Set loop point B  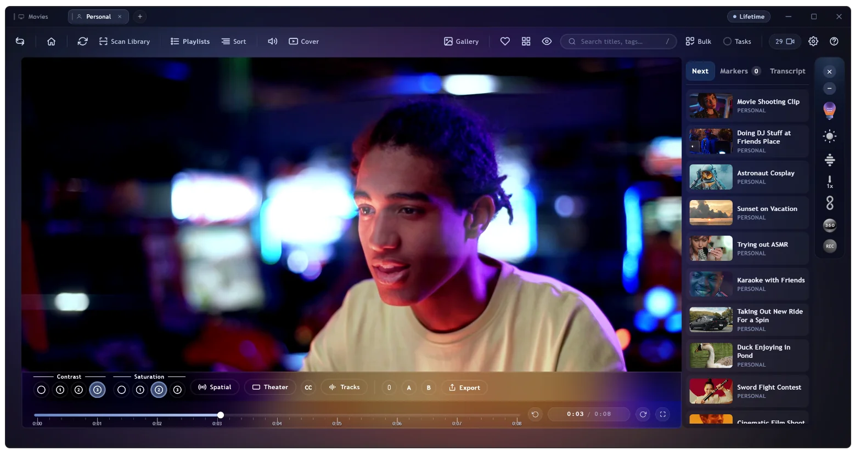click(429, 387)
